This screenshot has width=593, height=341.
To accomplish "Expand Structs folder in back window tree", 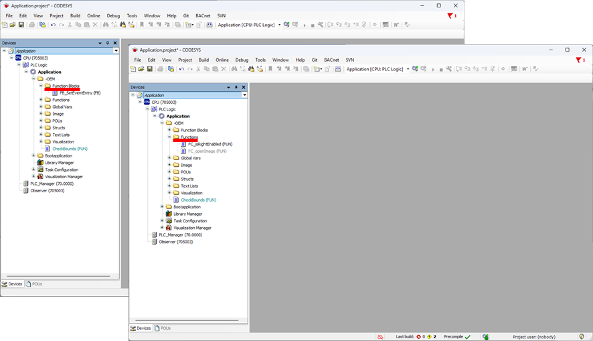I will 41,128.
